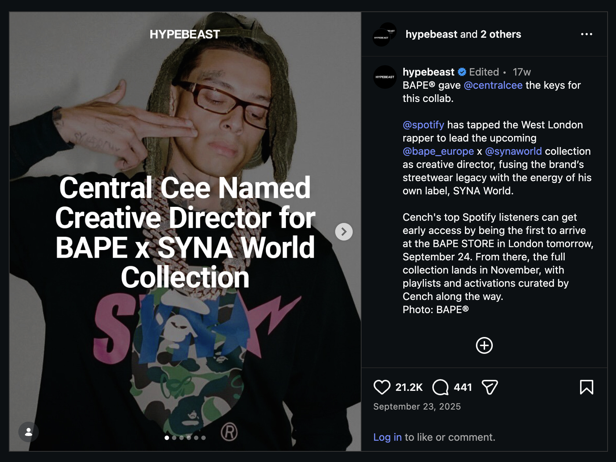
Task: Click the 21.2K likes count
Action: pos(409,387)
